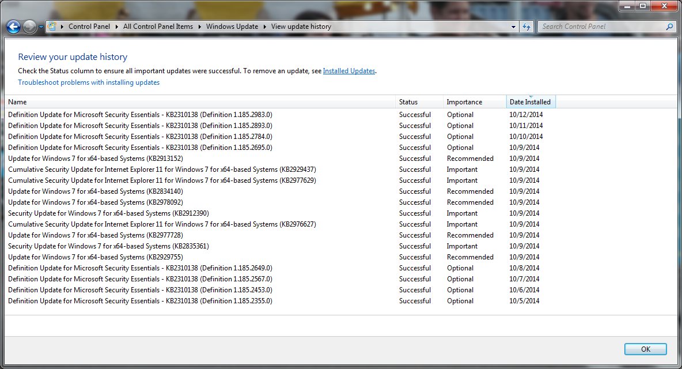Close the update history window
The width and height of the screenshot is (682, 369).
664,6
